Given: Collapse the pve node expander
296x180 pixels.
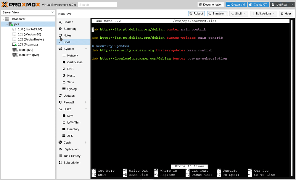Looking at the screenshot, I should [7, 24].
